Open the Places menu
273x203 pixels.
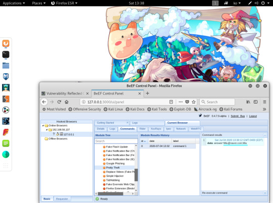[x=38, y=3]
